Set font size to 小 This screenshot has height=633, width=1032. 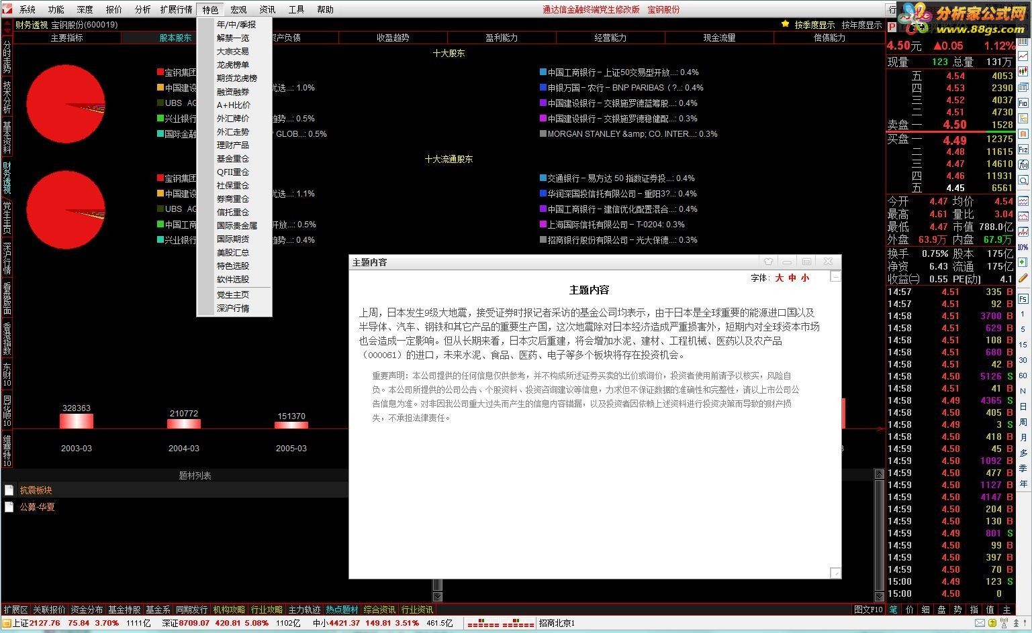[x=805, y=278]
